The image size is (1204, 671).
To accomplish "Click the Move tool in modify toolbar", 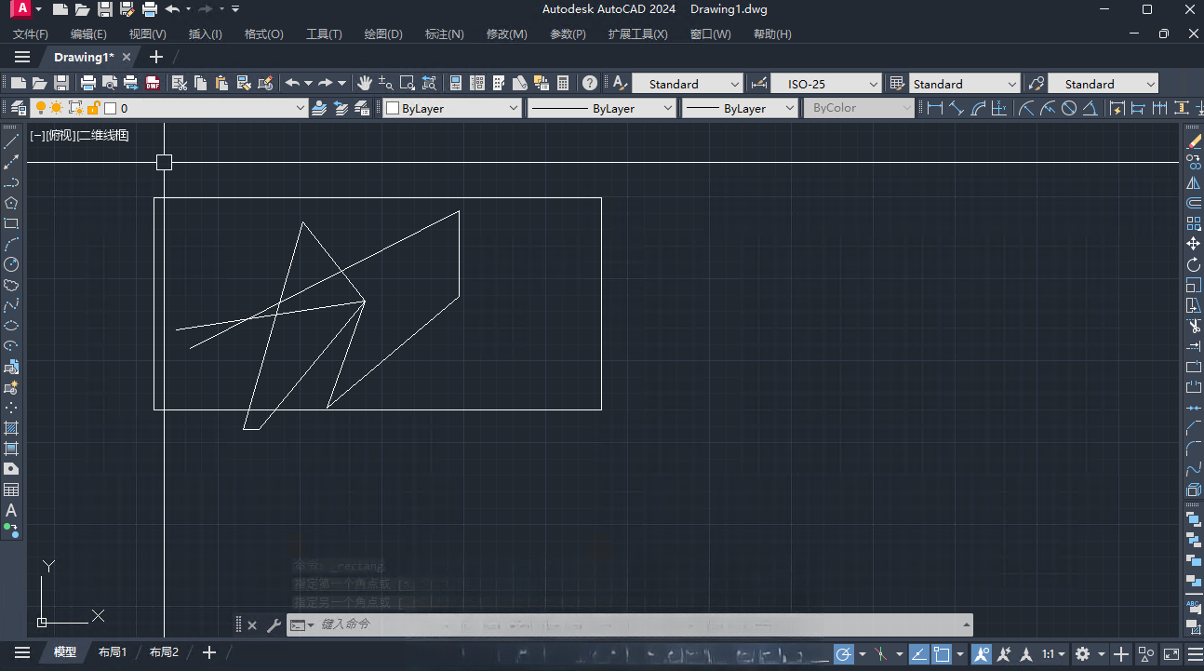I will [x=1194, y=244].
